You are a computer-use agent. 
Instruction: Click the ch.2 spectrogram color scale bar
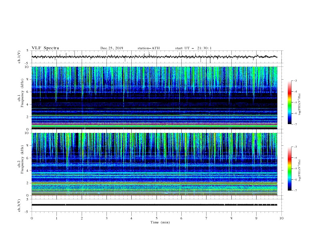click(x=290, y=169)
